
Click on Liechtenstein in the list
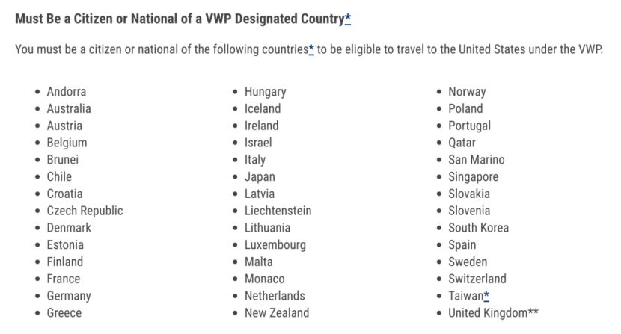click(x=278, y=211)
